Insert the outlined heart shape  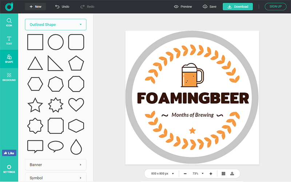76,105
